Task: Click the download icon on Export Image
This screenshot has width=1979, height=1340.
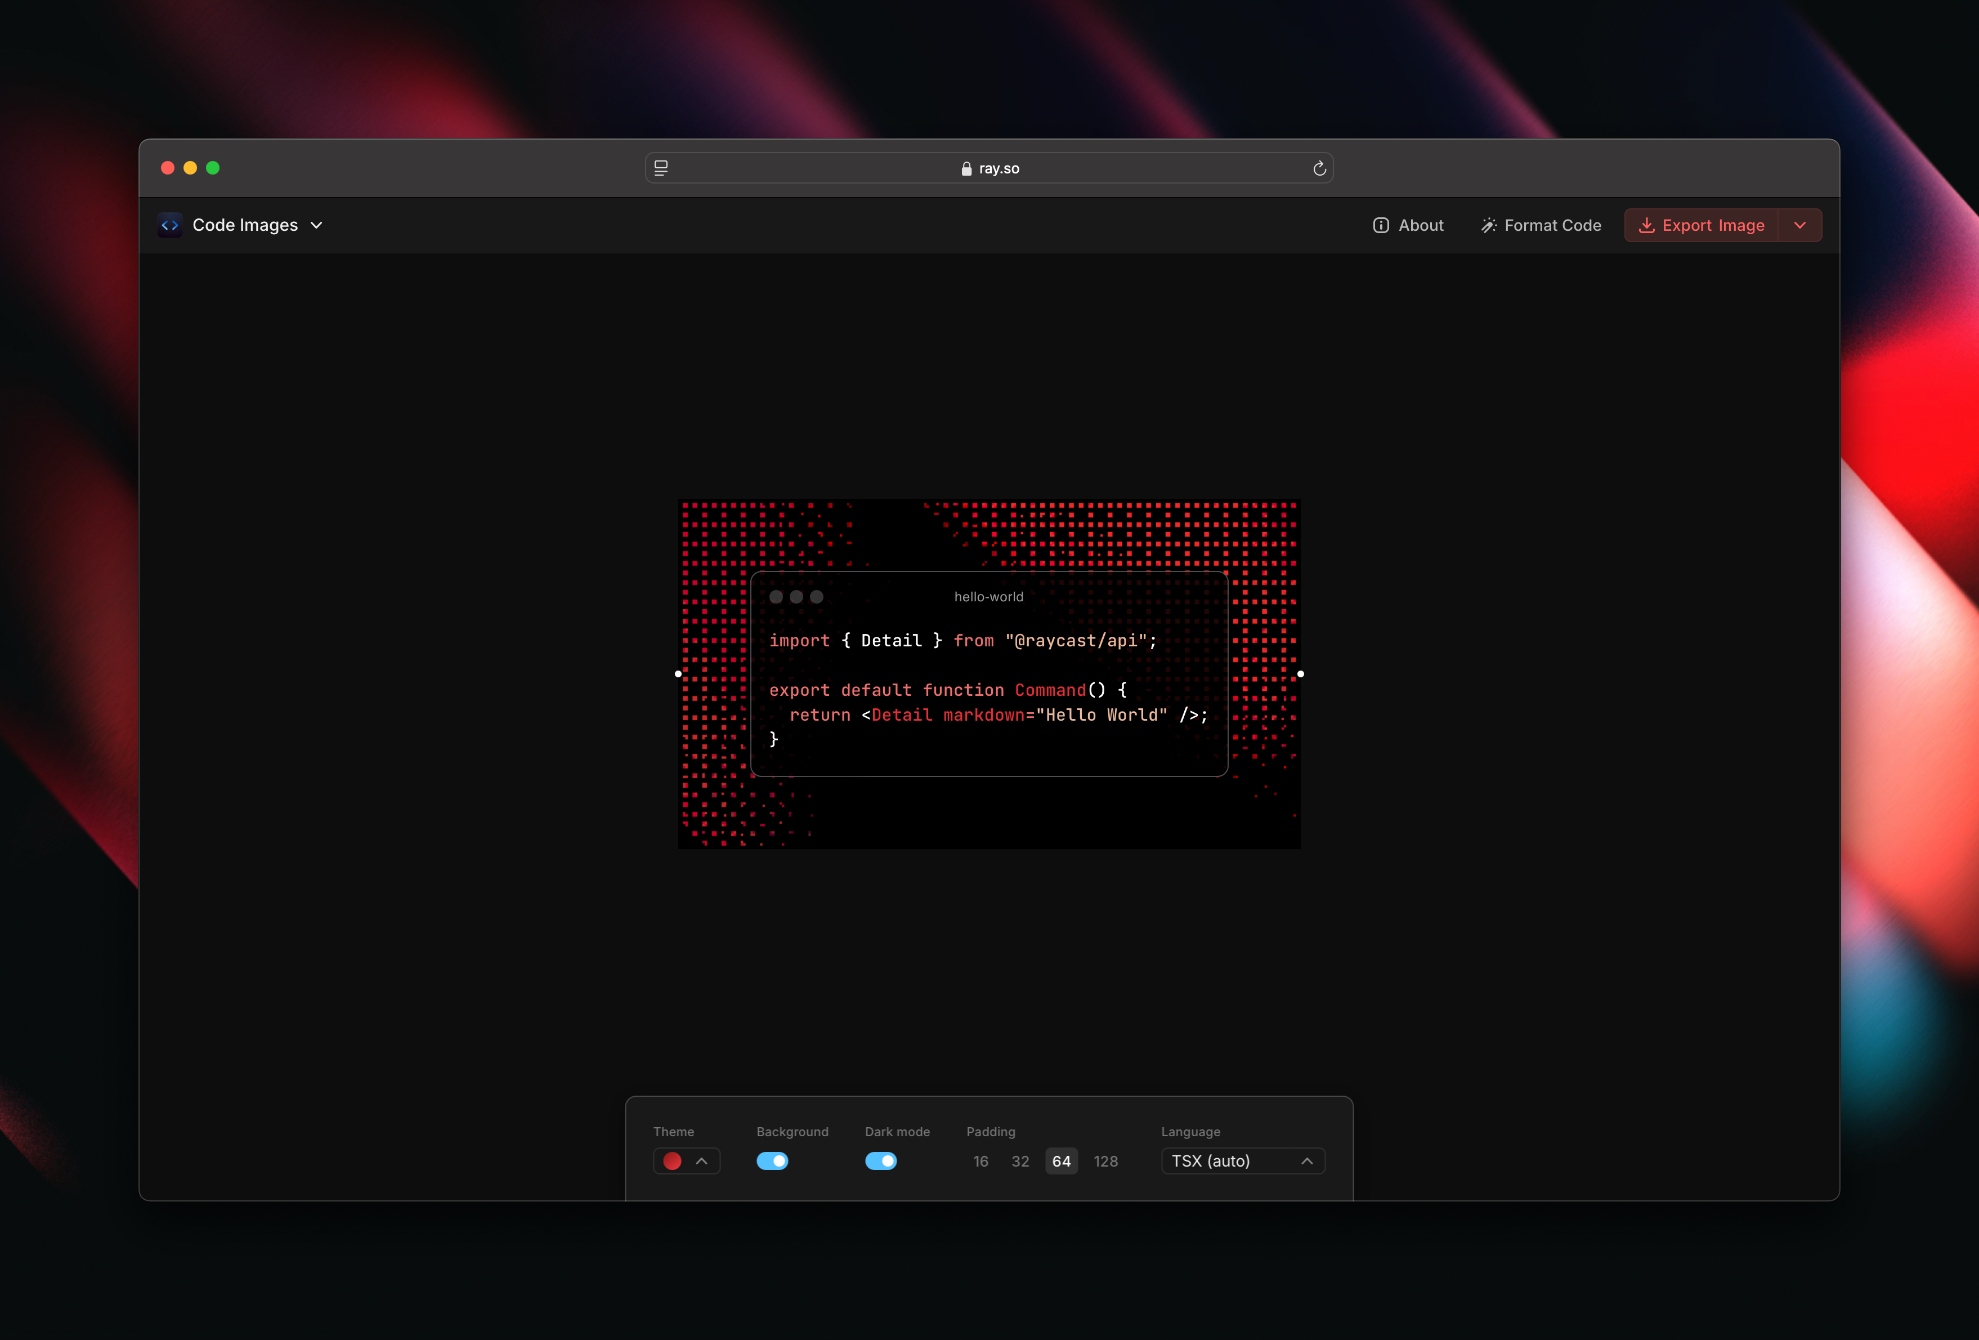Action: click(x=1646, y=225)
